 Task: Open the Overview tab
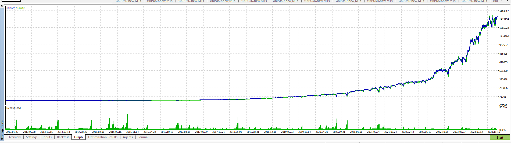(14, 137)
